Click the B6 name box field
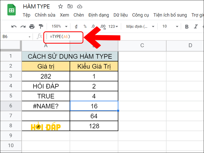The height and width of the screenshot is (153, 204). (17, 37)
